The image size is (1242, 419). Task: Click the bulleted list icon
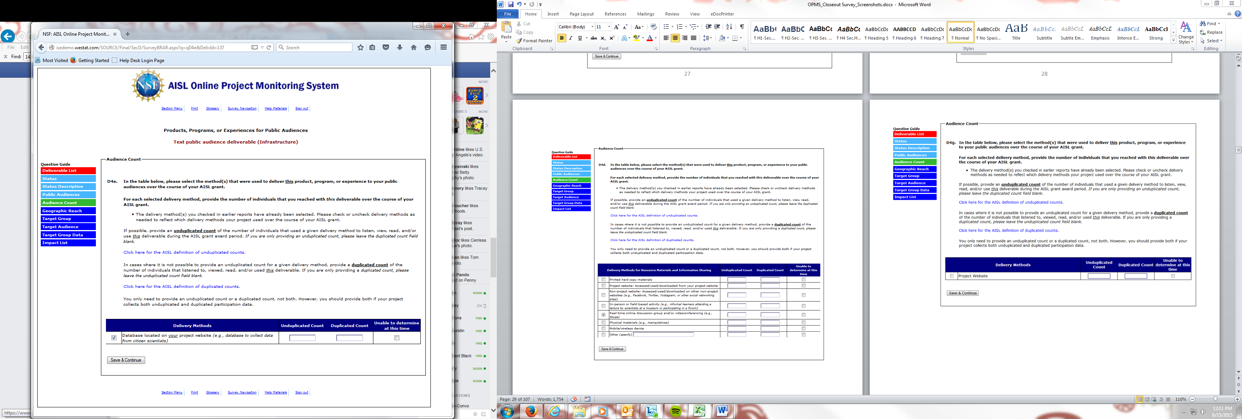(x=666, y=27)
